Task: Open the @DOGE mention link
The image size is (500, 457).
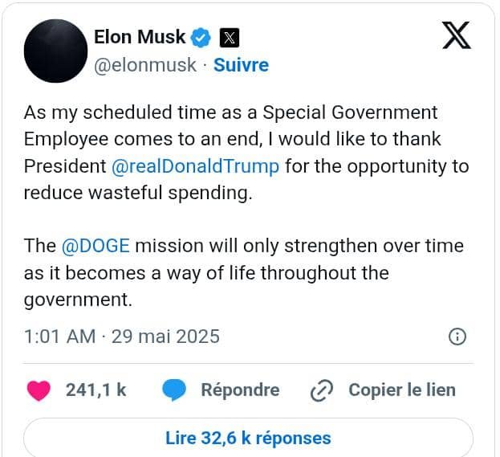Action: 96,245
